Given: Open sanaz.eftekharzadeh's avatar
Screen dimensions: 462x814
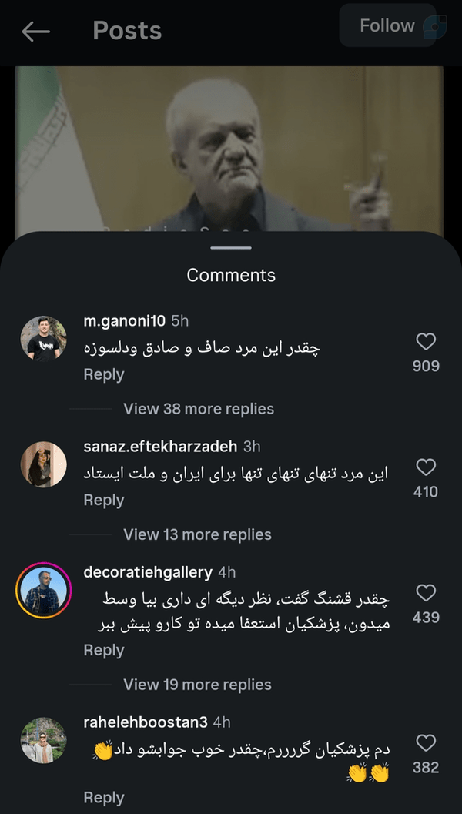Looking at the screenshot, I should click(44, 464).
